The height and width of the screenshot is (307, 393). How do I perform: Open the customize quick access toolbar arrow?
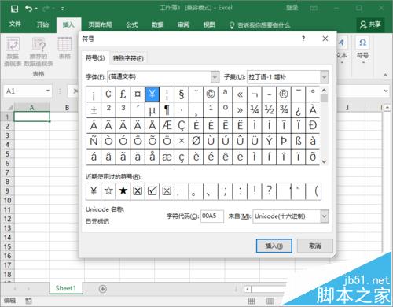(x=63, y=9)
